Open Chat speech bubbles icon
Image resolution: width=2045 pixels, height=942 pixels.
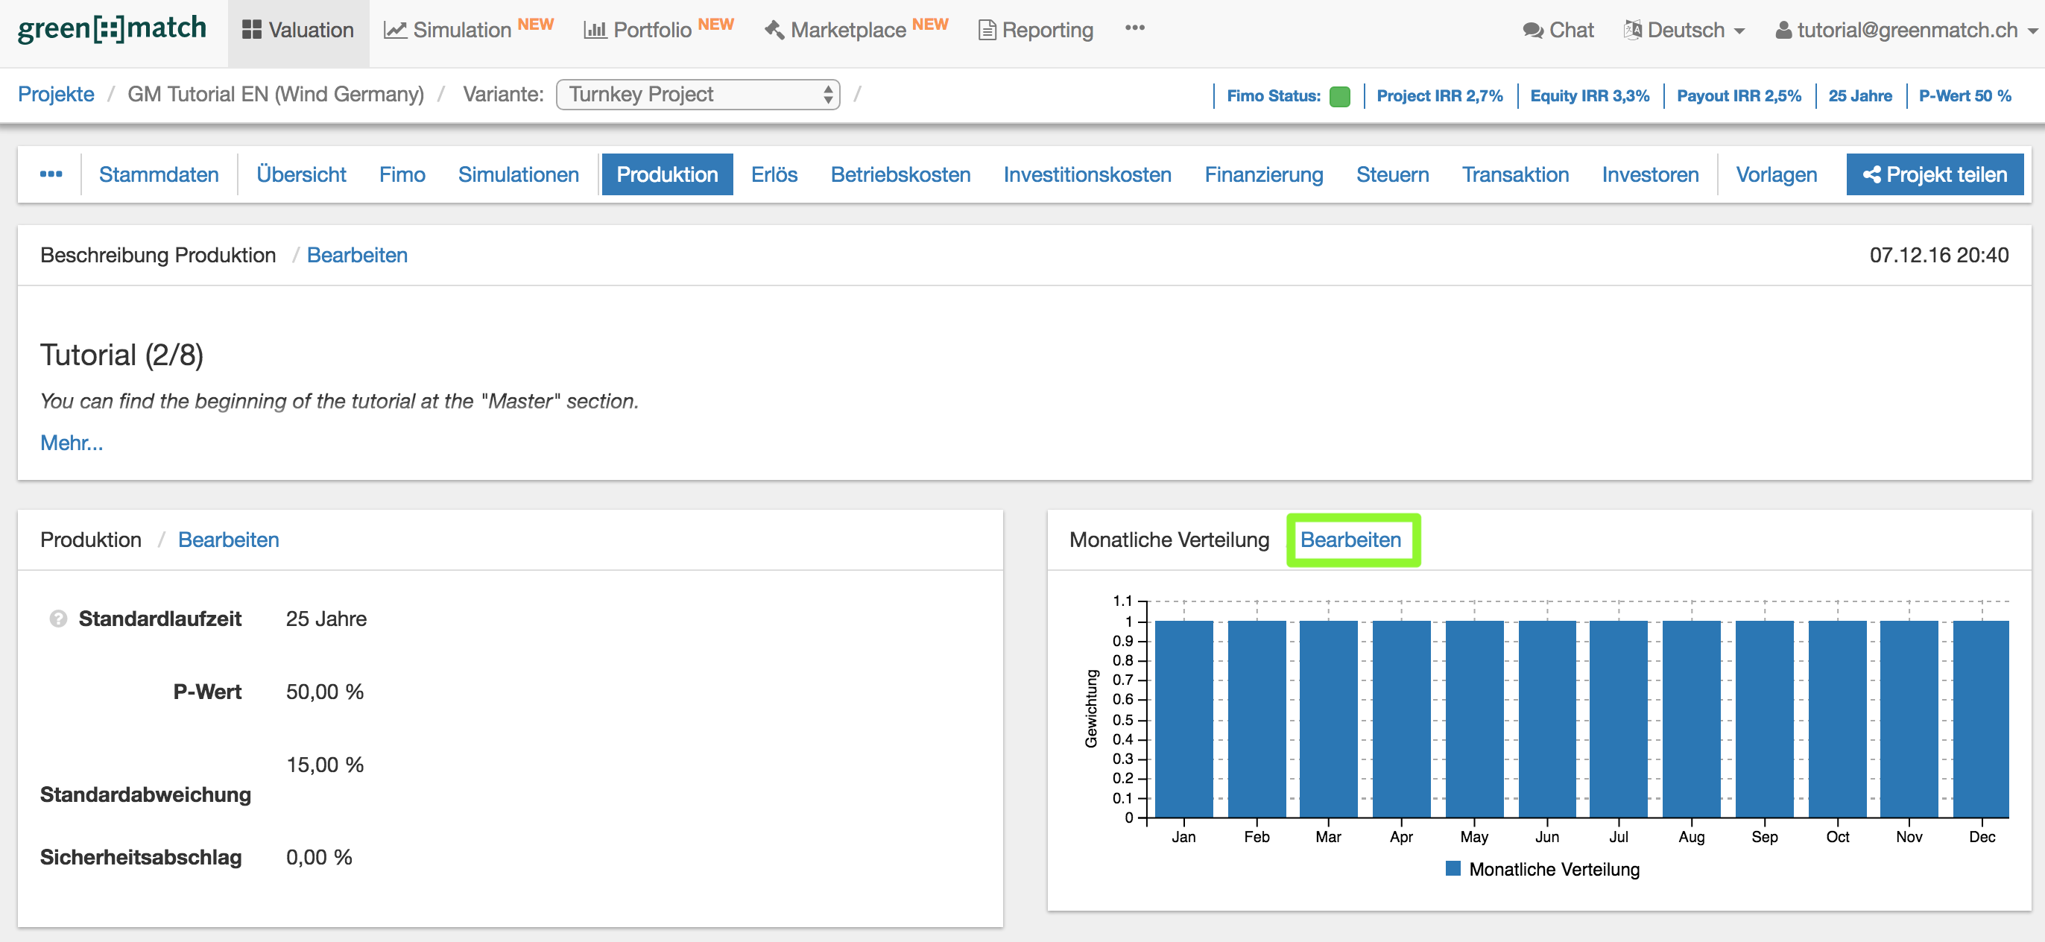[1532, 30]
